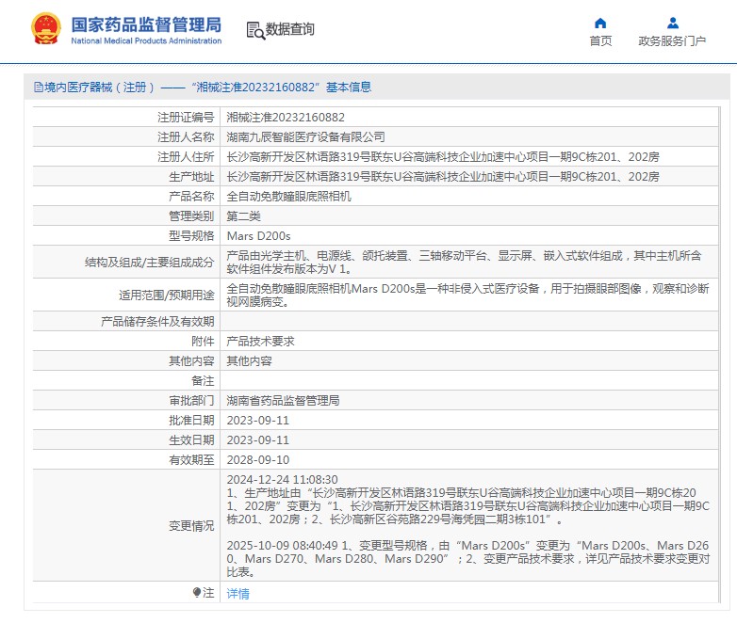Click the product name 全自动免散瞳眼底照相机
The image size is (737, 623).
288,197
